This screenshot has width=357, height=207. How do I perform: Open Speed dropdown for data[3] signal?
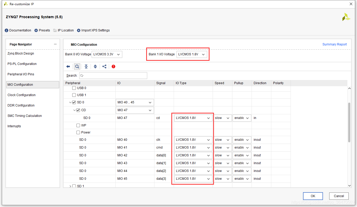pyautogui.click(x=223, y=179)
